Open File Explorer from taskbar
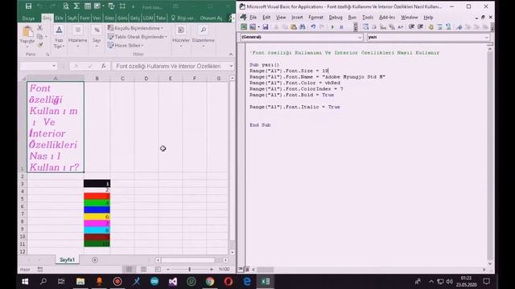Viewport: 515px width, 289px height. (80, 282)
